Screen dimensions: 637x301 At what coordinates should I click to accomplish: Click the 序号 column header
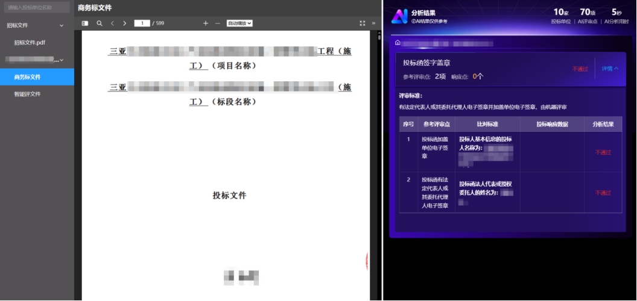pos(409,124)
